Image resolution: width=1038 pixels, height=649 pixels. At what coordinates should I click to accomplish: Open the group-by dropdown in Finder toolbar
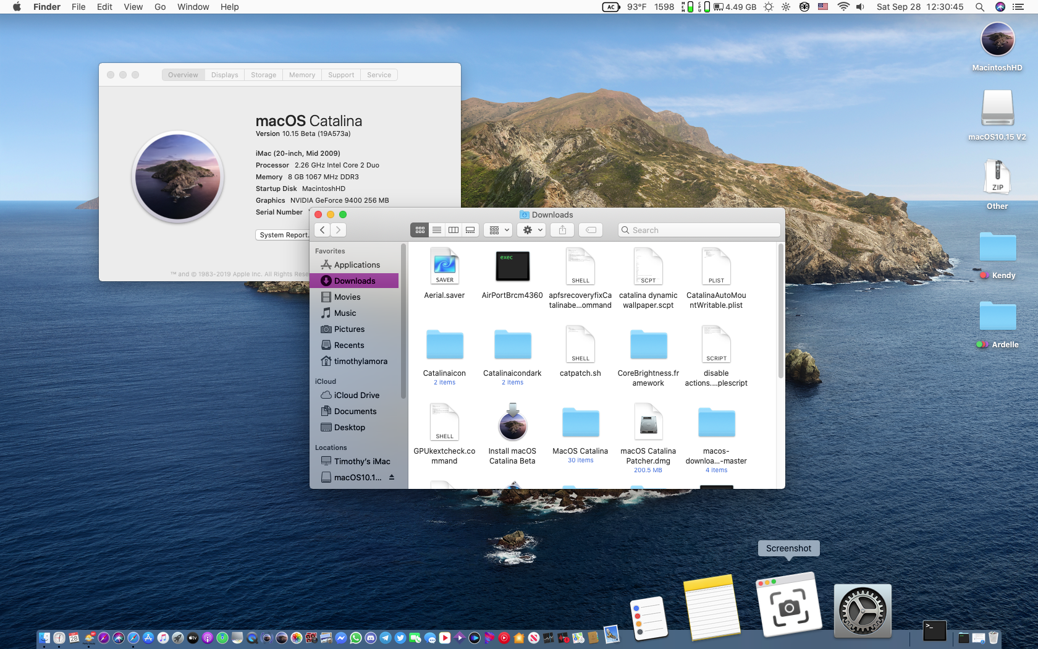pyautogui.click(x=498, y=230)
